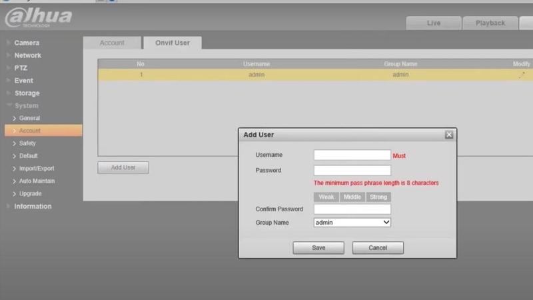Open the Playback tab
The width and height of the screenshot is (533, 300).
[490, 23]
